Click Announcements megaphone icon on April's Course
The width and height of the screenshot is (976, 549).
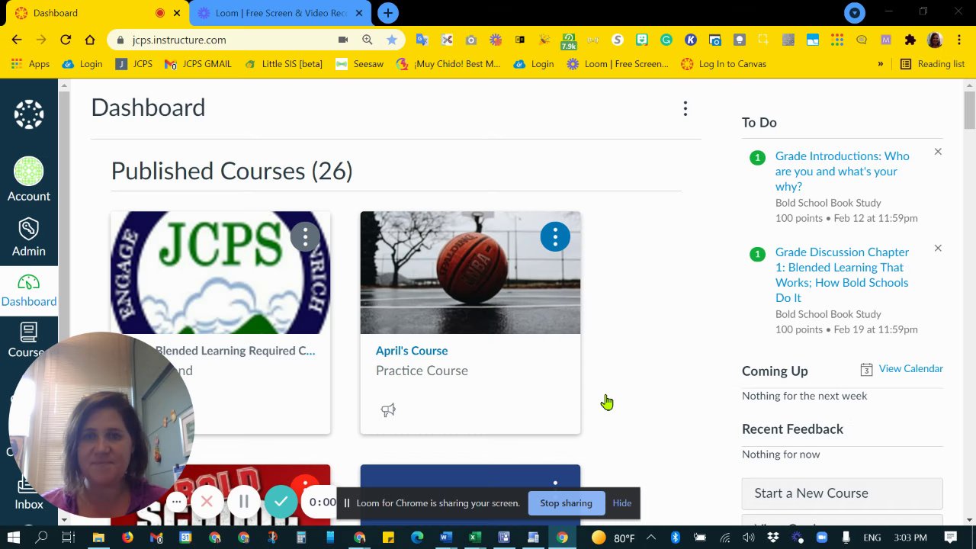point(388,410)
